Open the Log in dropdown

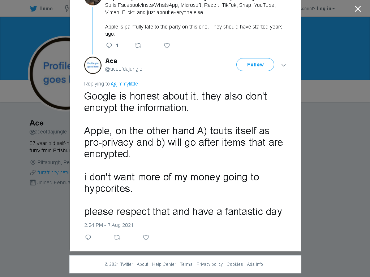(326, 9)
